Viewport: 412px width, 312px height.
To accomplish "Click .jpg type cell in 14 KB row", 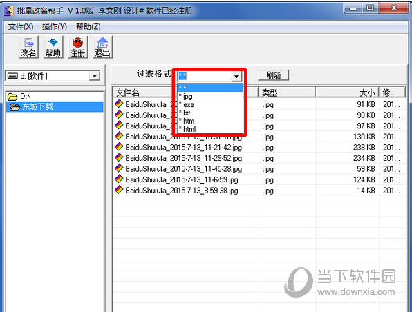I will click(268, 191).
